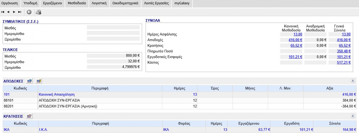Select the -384,00 € value
Image resolution: width=359 pixels, height=133 pixels.
tap(349, 106)
